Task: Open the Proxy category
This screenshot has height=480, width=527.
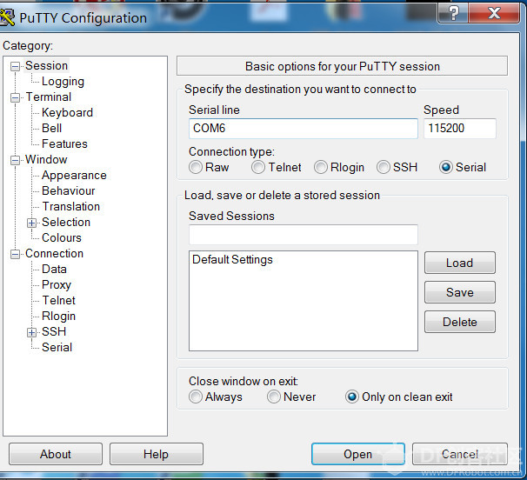Action: pos(57,284)
